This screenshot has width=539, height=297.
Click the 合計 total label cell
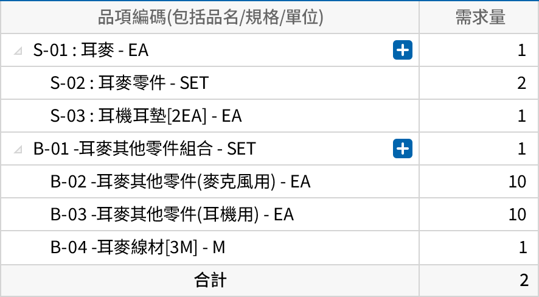pyautogui.click(x=210, y=280)
